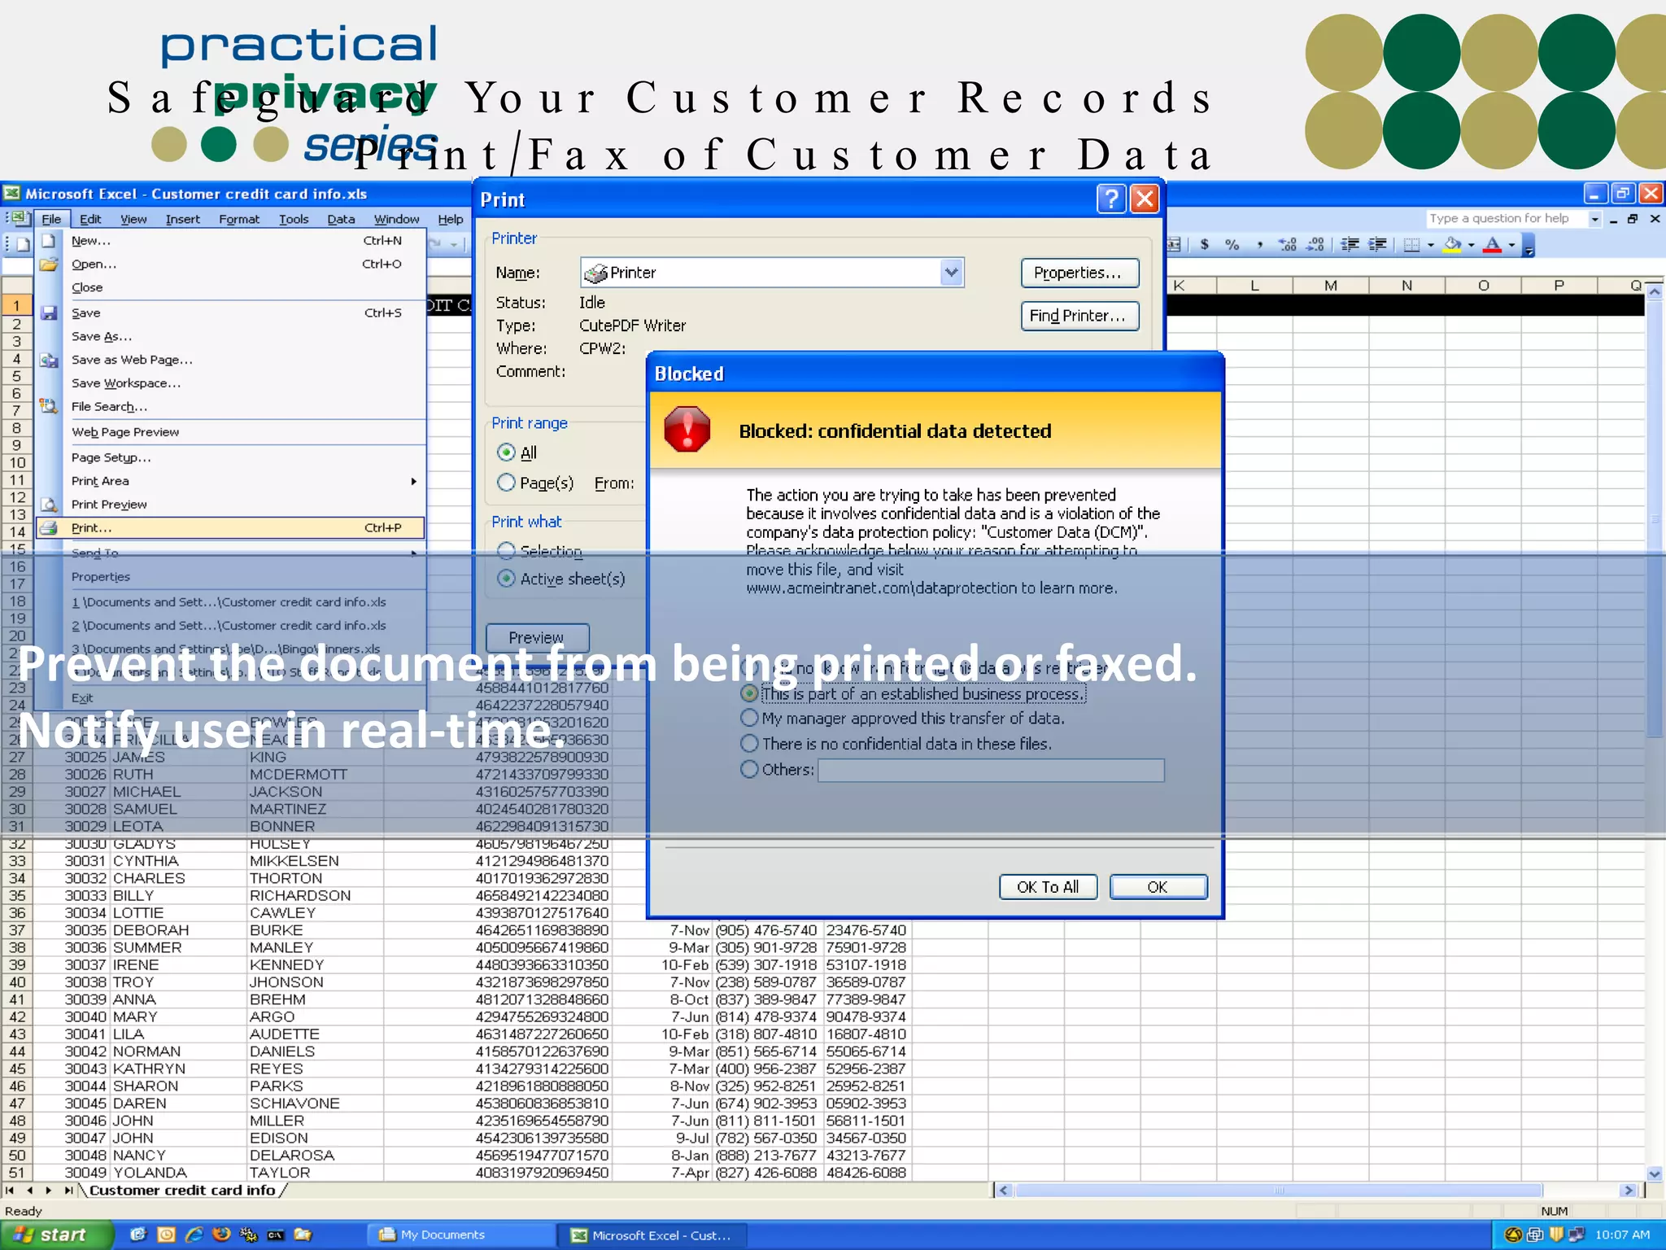This screenshot has height=1250, width=1666.
Task: Click the Decrease Indent icon
Action: (1350, 244)
